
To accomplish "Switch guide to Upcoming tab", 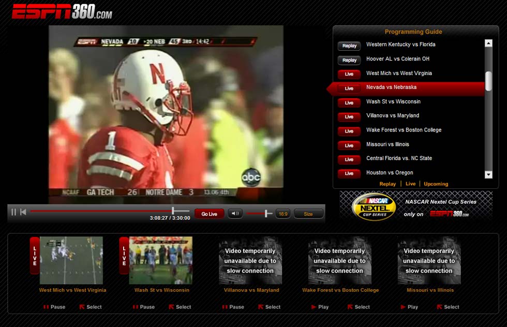I will tap(436, 184).
